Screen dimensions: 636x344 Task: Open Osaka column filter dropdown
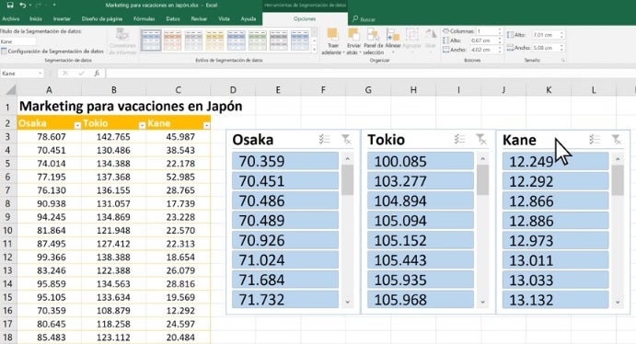pyautogui.click(x=77, y=126)
